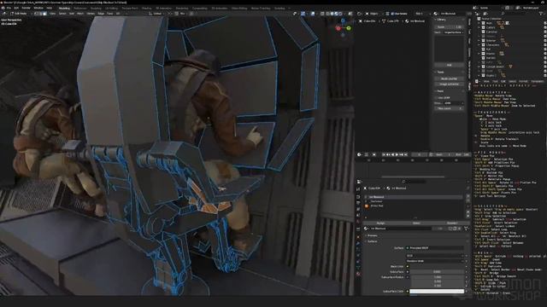Open the File menu
The height and width of the screenshot is (307, 547).
(x=8, y=8)
